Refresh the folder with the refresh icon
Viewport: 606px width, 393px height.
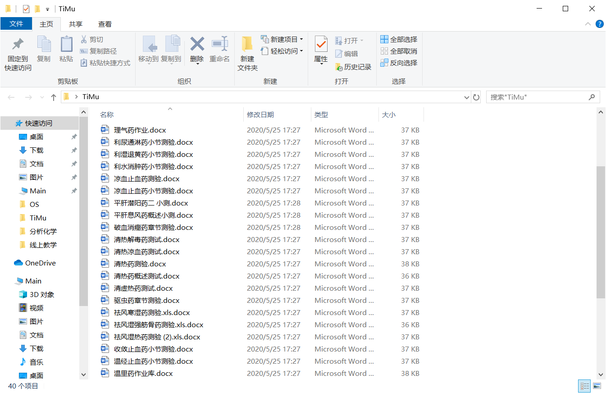pyautogui.click(x=476, y=96)
